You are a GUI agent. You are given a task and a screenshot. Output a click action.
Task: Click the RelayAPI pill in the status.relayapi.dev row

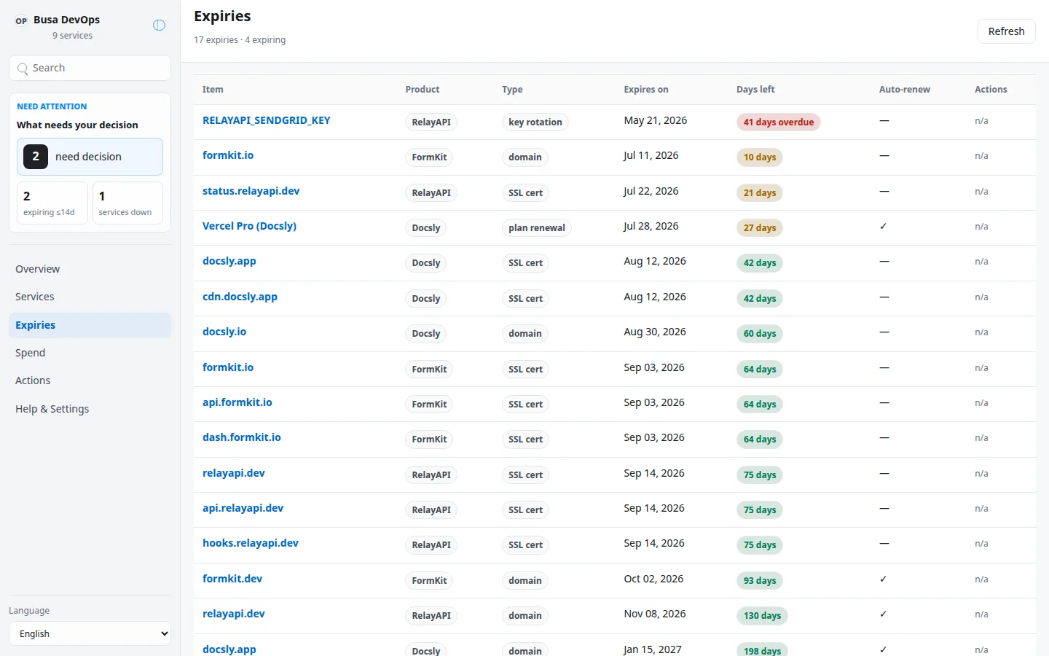(x=431, y=193)
